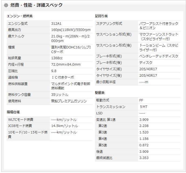Click the 駆動方式 label
Screen dimensions: 186x173
pyautogui.click(x=103, y=100)
